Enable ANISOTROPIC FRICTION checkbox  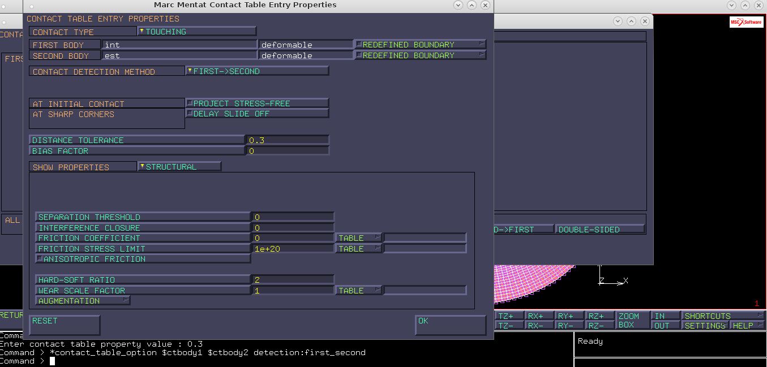pos(143,259)
